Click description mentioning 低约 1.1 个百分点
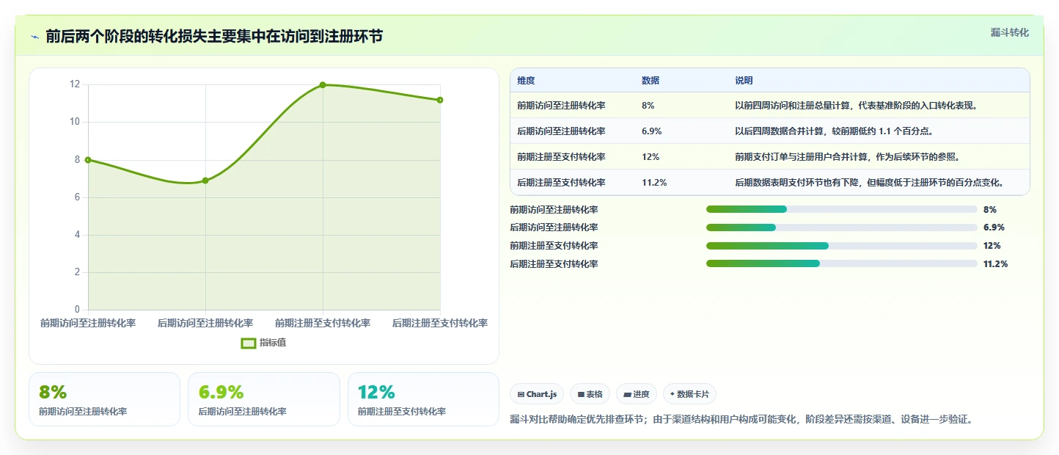This screenshot has width=1059, height=455. click(x=834, y=131)
